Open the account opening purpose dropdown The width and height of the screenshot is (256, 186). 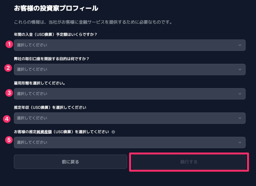(130, 69)
